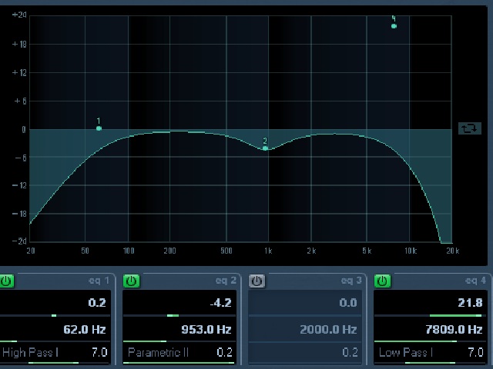The image size is (493, 369).
Task: Enable the eq 3 band power button
Action: point(257,281)
